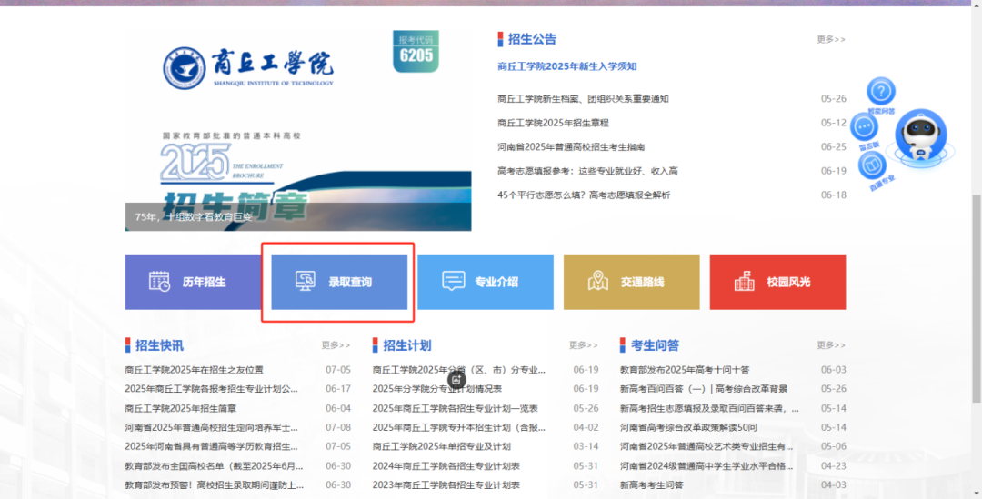The height and width of the screenshot is (499, 982).
Task: Click the 报考代码 6205 badge
Action: 416,51
